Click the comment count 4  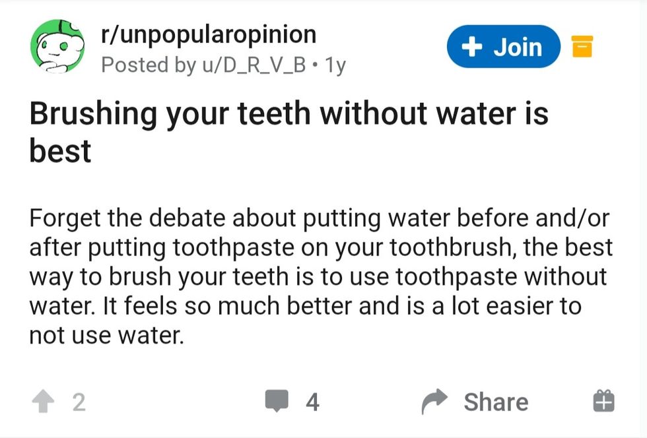[312, 402]
